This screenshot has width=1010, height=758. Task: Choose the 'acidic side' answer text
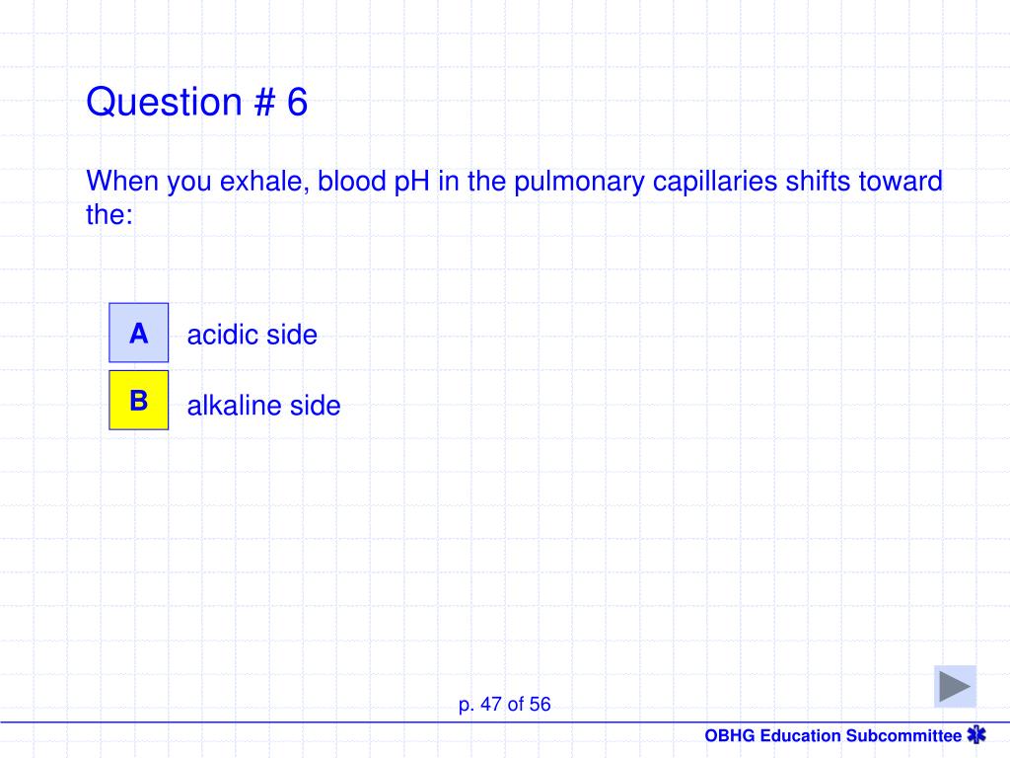[252, 336]
